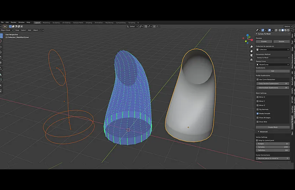Enable Mirror Z checkbox
This screenshot has height=190, width=295.
pyautogui.click(x=258, y=105)
